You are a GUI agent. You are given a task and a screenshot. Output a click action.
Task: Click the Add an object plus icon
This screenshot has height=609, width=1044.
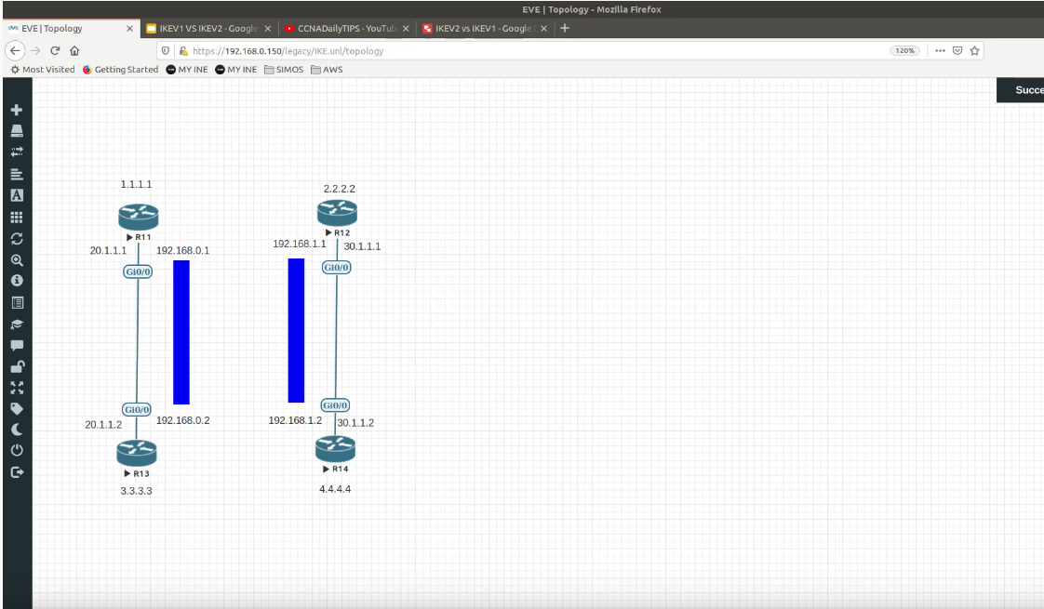[17, 110]
